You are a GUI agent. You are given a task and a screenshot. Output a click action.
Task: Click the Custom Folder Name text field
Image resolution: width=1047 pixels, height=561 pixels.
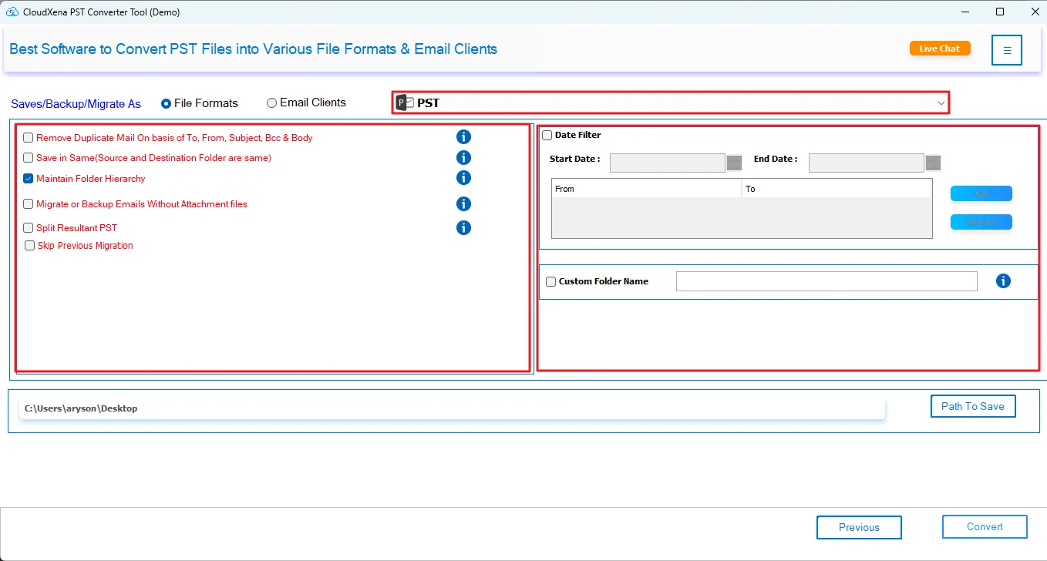(826, 281)
